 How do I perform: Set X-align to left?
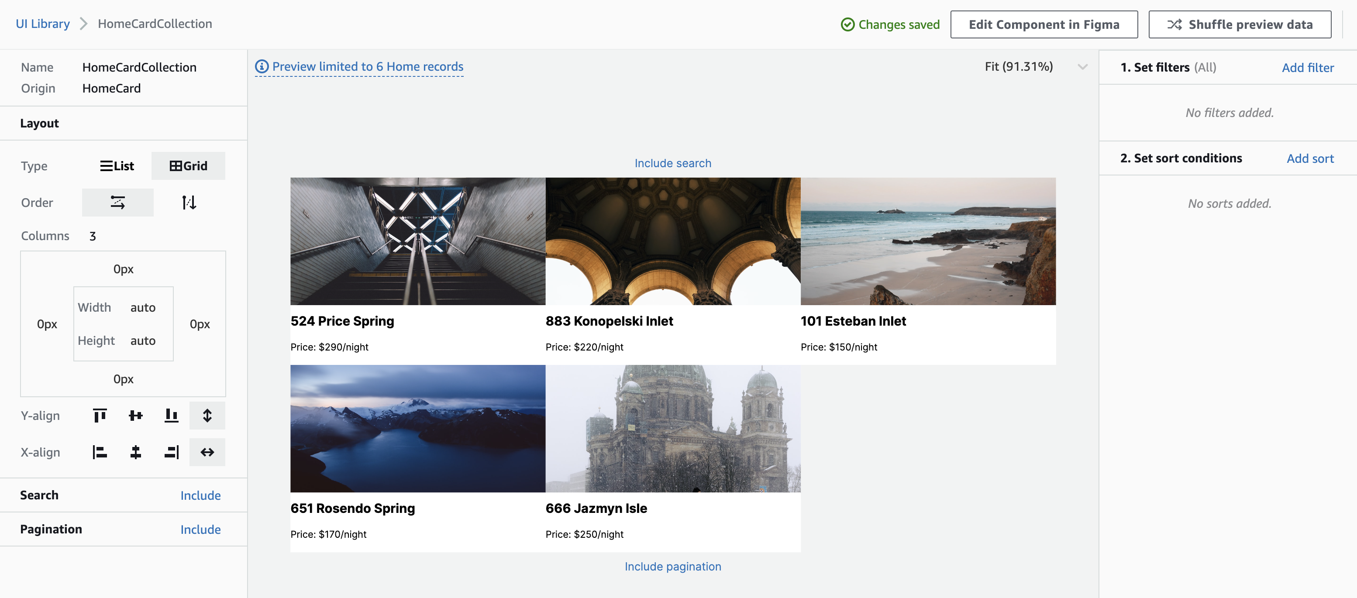100,452
